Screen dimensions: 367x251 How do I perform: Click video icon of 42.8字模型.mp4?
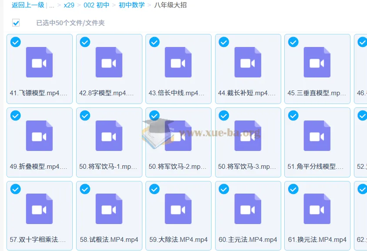109,62
